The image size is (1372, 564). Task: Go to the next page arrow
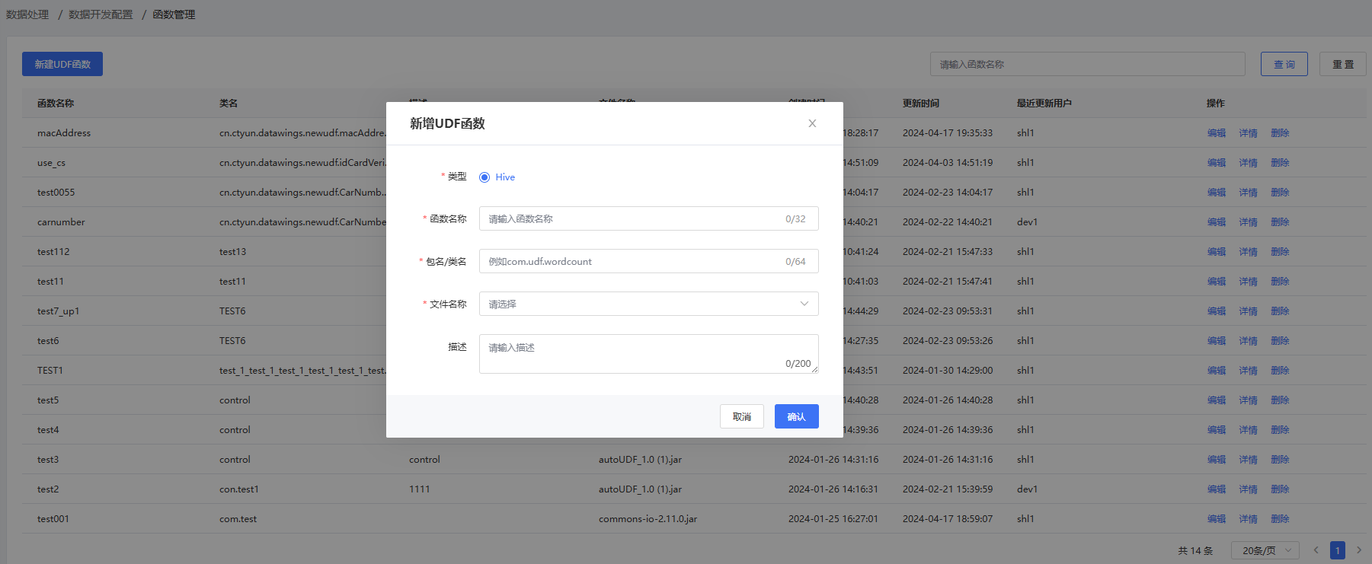1359,550
